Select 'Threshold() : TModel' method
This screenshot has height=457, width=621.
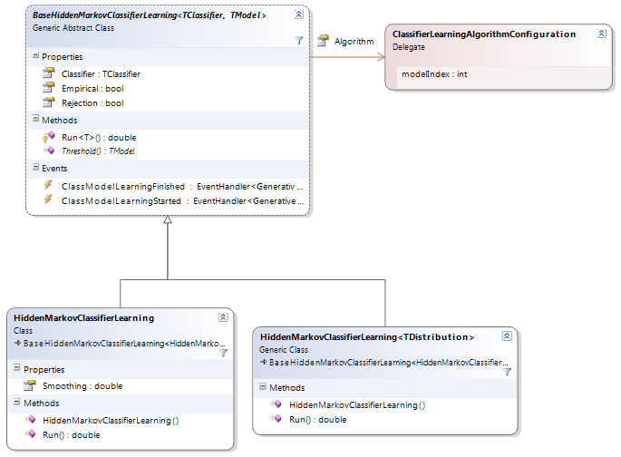pos(98,151)
